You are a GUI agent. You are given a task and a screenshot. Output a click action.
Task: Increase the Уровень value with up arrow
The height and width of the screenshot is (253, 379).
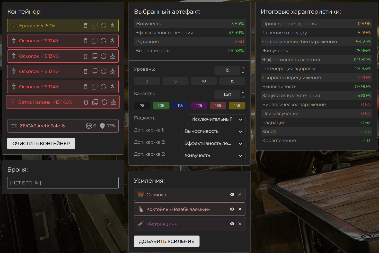tap(243, 68)
